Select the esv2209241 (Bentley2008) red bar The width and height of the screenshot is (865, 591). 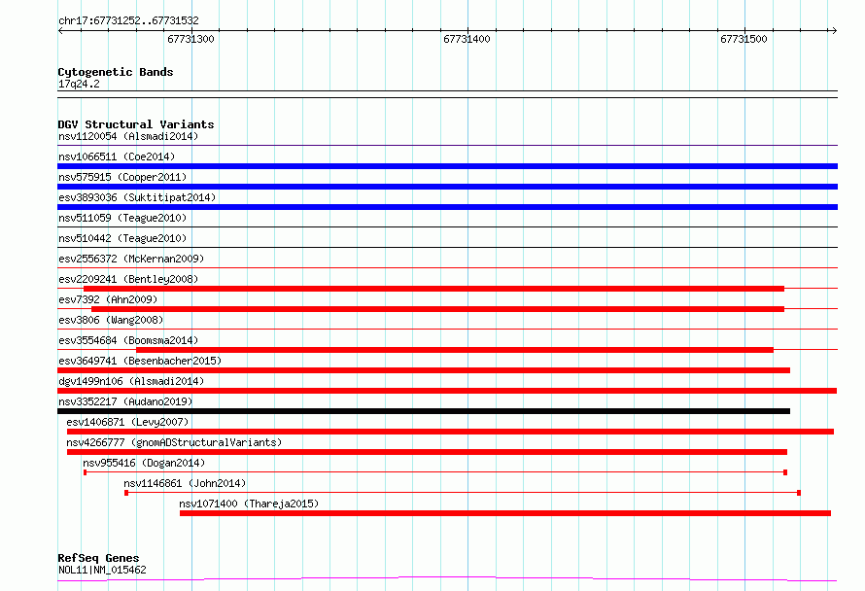[x=433, y=289]
